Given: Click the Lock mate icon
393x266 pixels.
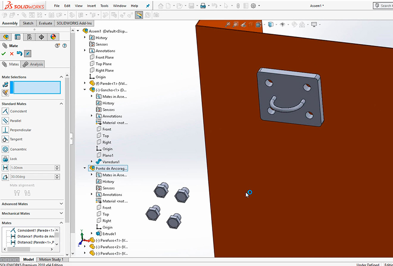Looking at the screenshot, I should pyautogui.click(x=6, y=159).
